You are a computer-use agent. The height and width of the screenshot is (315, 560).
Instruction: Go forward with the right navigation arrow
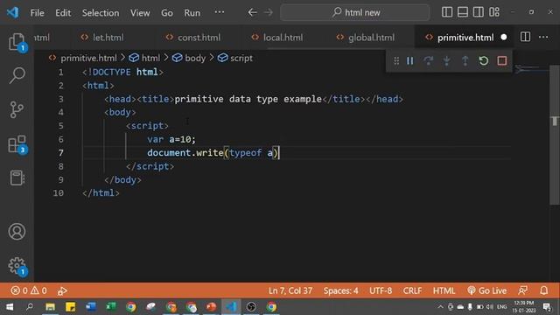tap(269, 12)
